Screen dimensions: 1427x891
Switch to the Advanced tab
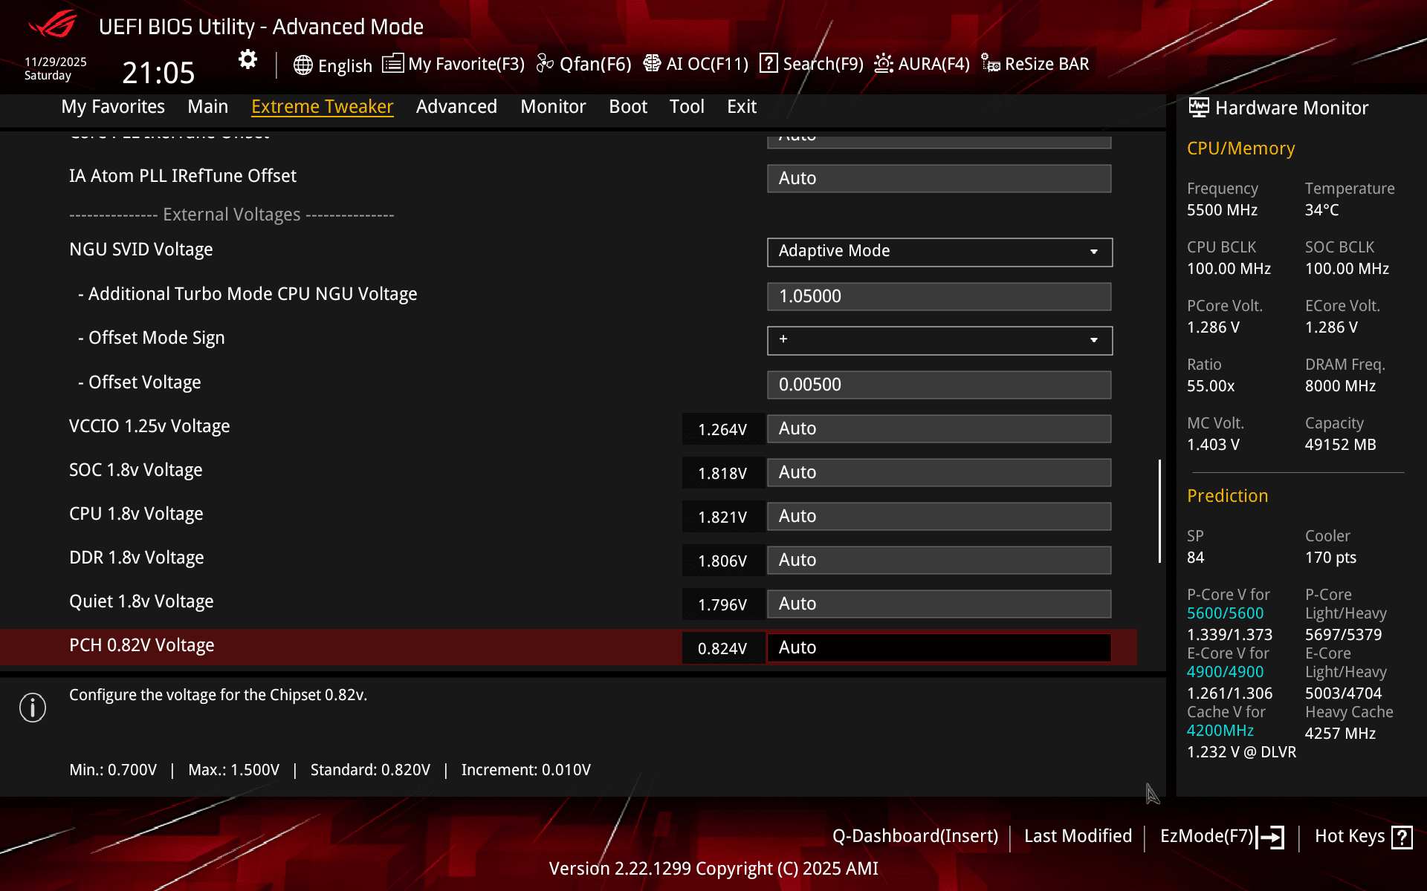[x=456, y=107]
